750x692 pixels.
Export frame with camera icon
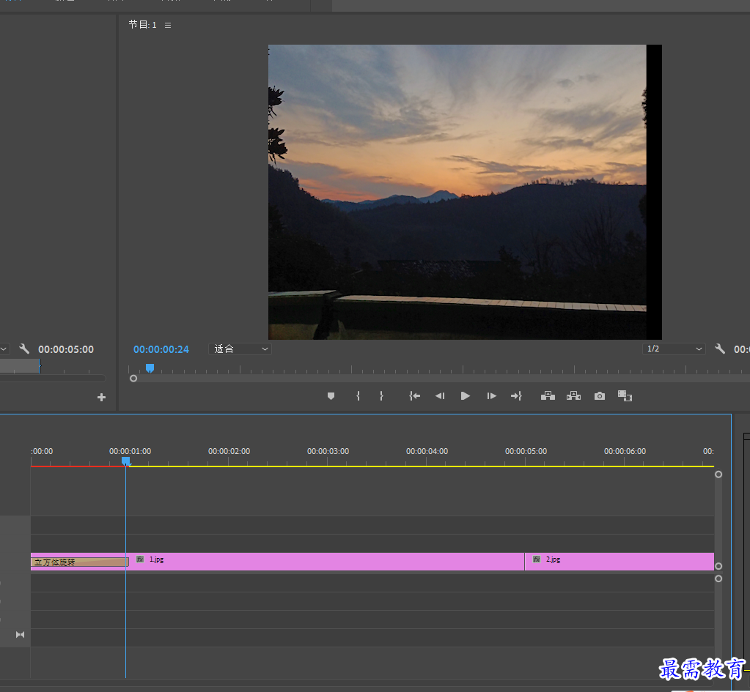coord(599,395)
